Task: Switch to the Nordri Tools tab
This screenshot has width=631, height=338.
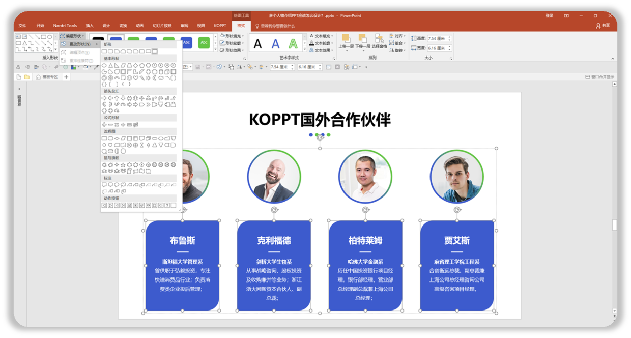Action: [x=65, y=25]
